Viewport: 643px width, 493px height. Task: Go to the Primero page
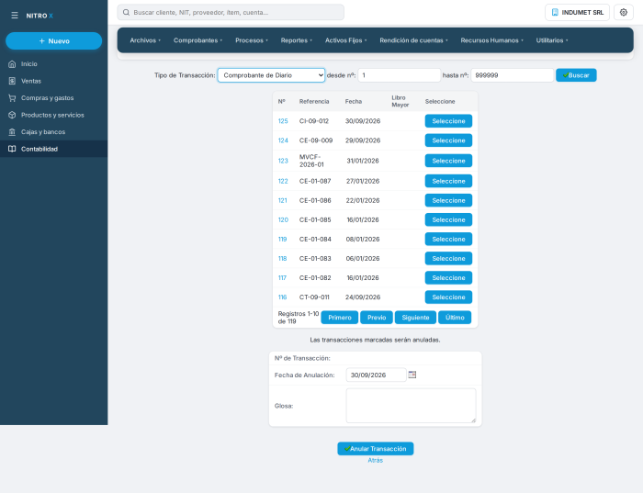tap(340, 318)
